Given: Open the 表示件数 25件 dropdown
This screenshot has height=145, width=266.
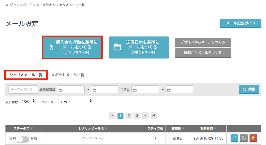Looking at the screenshot, I should pyautogui.click(x=27, y=101).
